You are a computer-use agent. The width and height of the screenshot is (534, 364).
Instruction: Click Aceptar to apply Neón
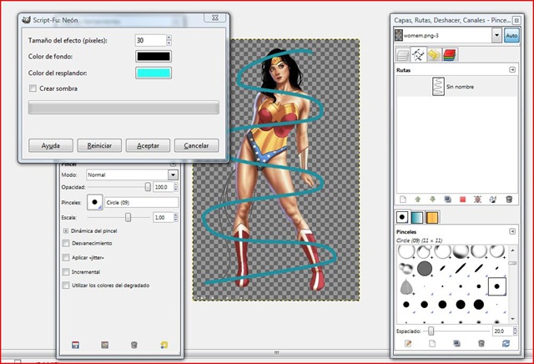[x=148, y=145]
